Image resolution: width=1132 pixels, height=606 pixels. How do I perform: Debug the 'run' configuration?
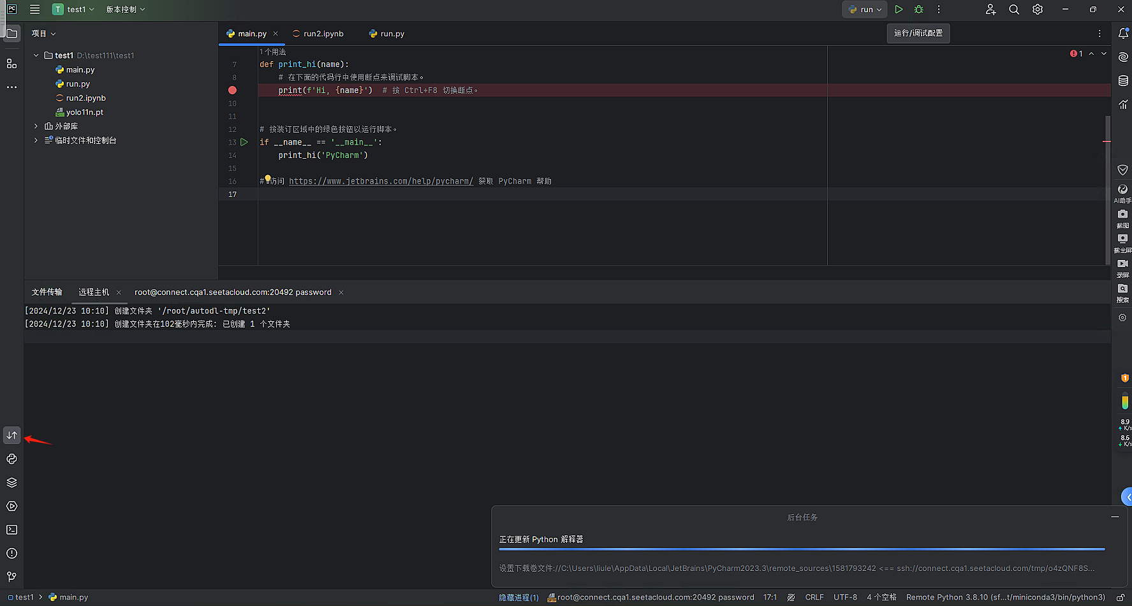[919, 10]
